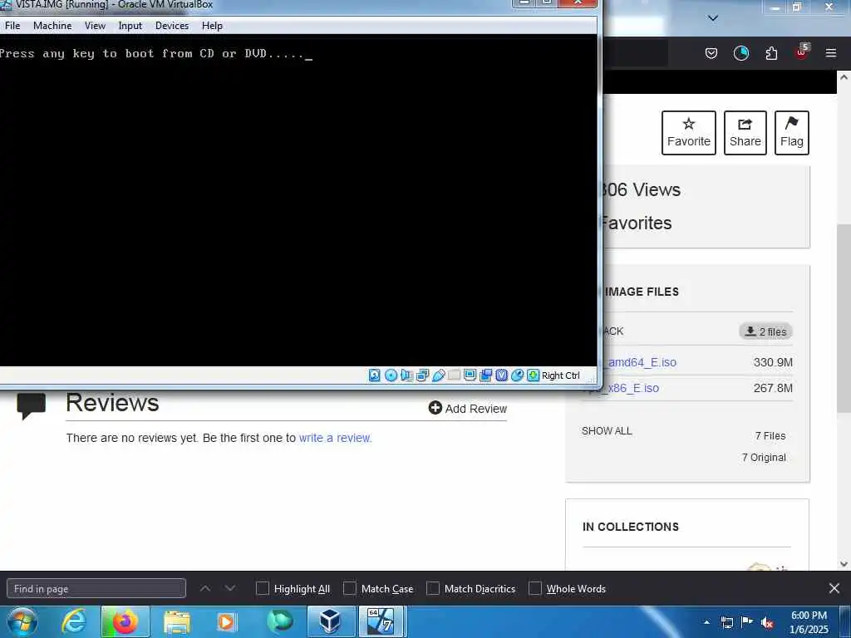Click the Favorite star button
This screenshot has height=638, width=851.
[689, 133]
